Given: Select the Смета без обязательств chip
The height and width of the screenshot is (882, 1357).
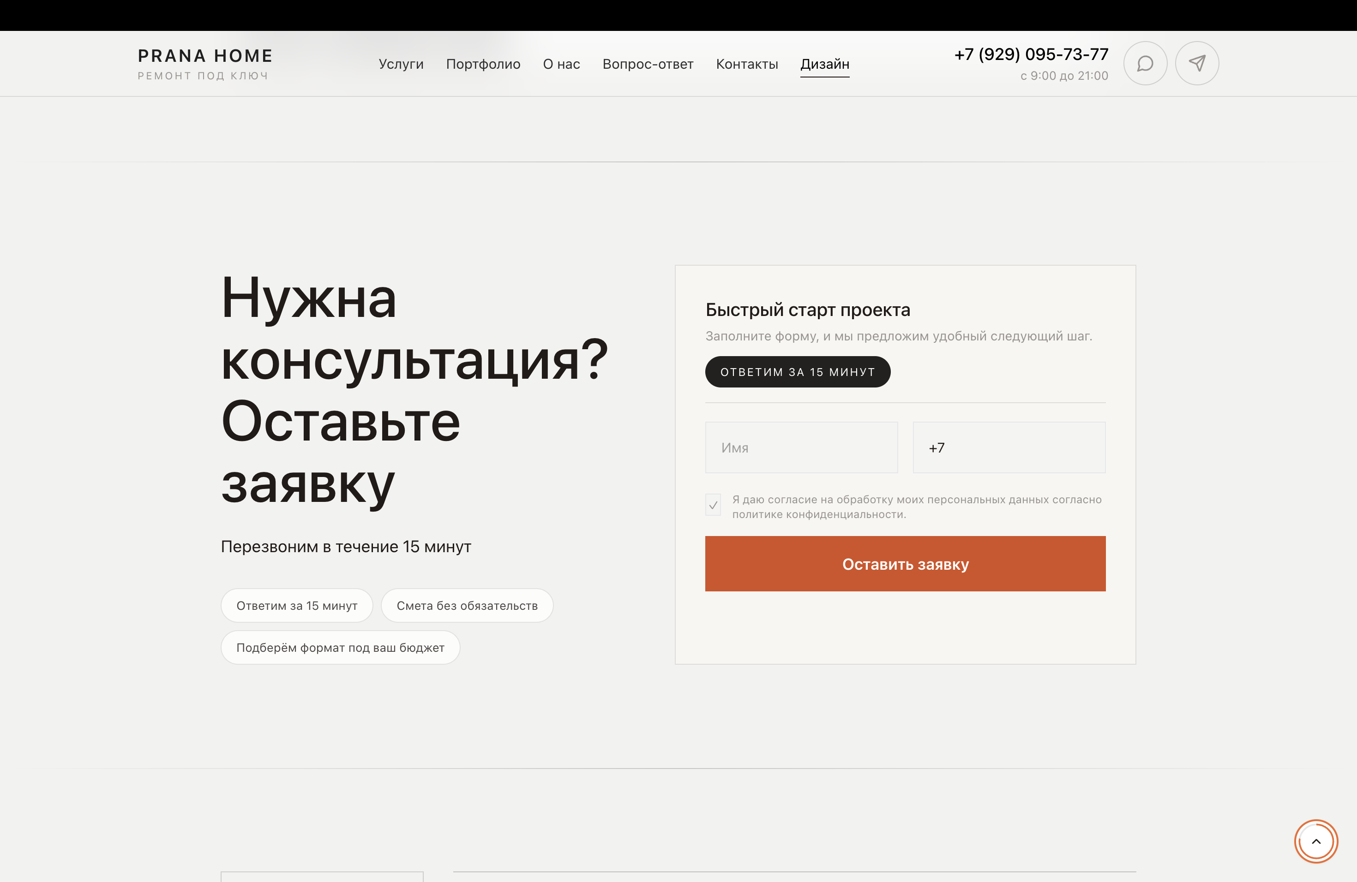Looking at the screenshot, I should [x=466, y=606].
